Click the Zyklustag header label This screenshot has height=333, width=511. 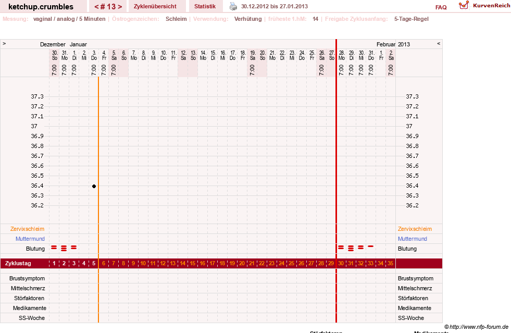tap(18, 263)
